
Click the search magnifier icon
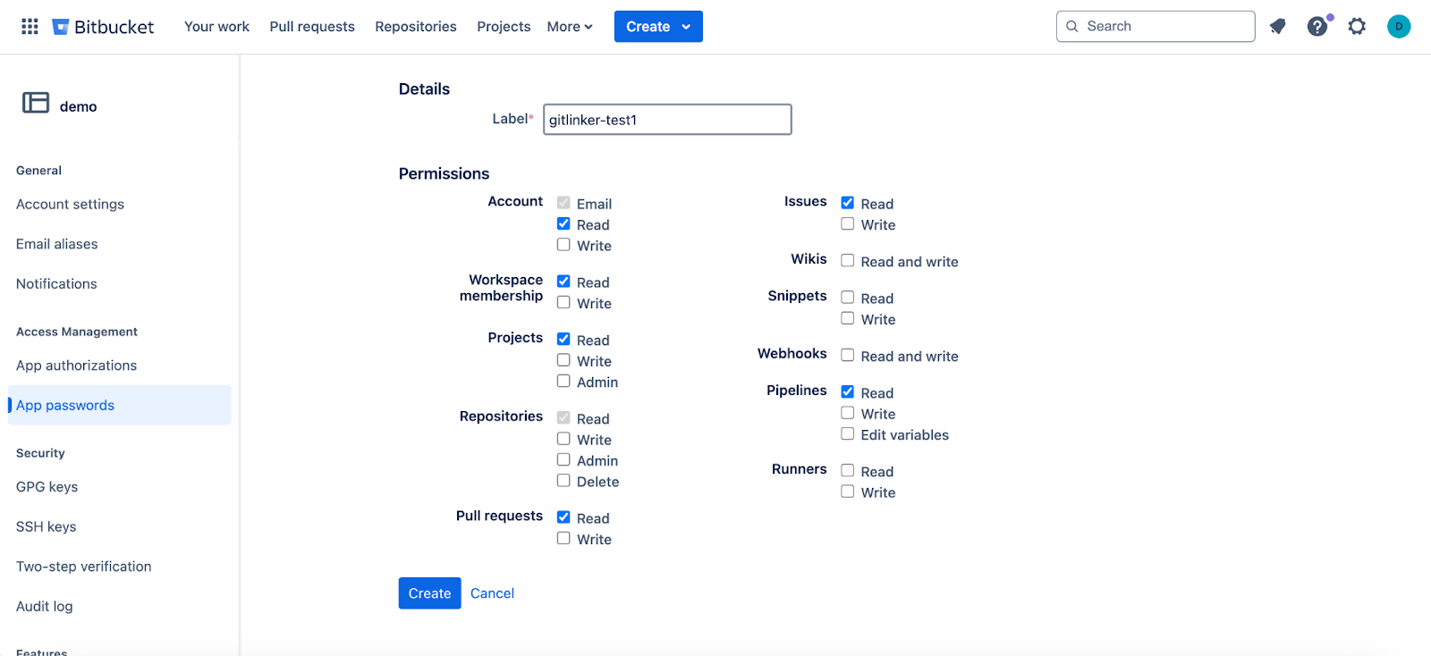[1072, 27]
